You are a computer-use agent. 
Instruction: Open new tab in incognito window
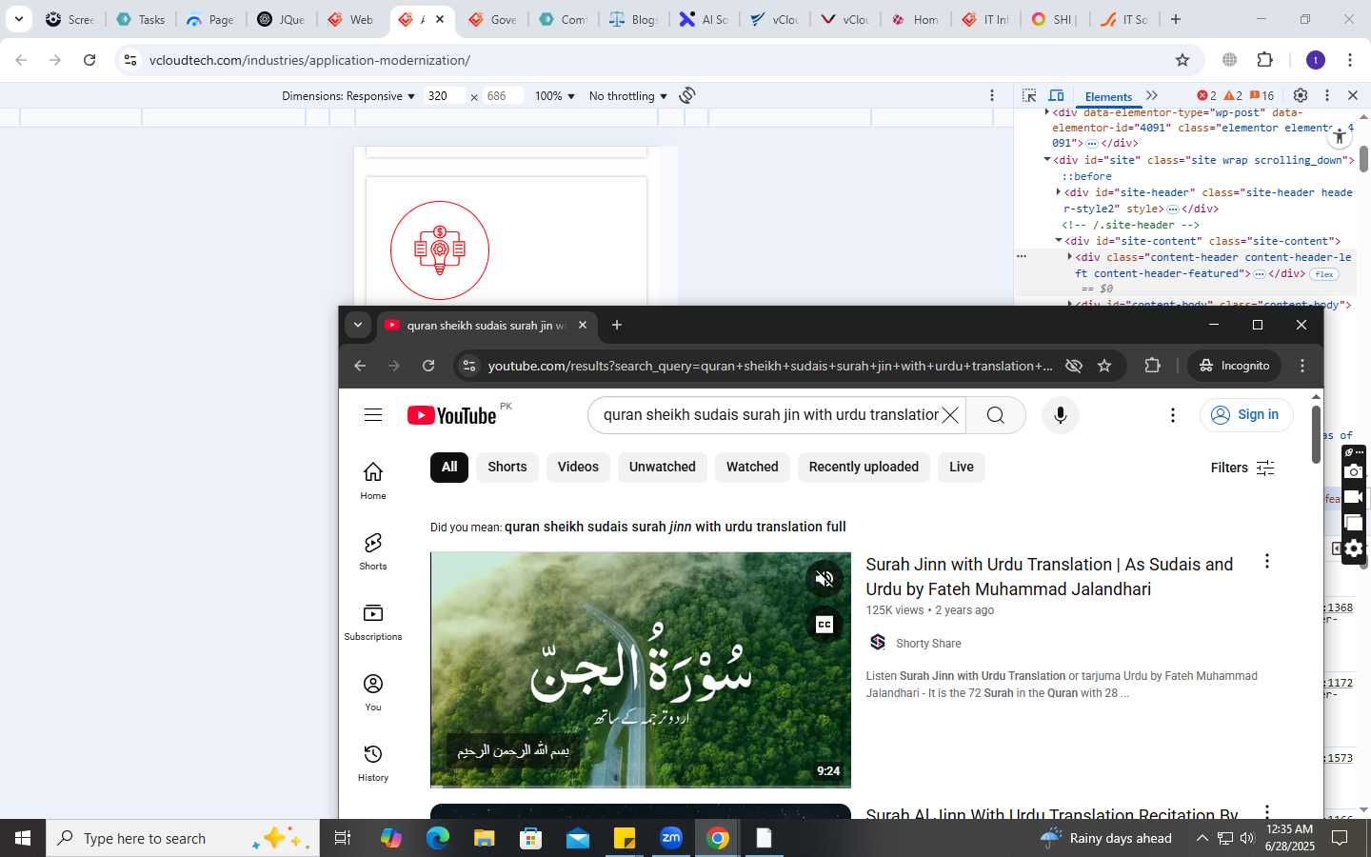point(617,325)
